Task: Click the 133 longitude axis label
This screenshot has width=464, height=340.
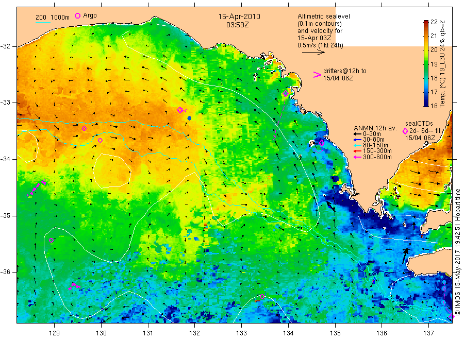Action: [241, 333]
